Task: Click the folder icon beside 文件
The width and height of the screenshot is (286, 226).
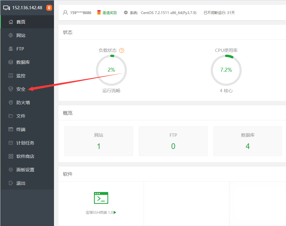Action: 11,116
